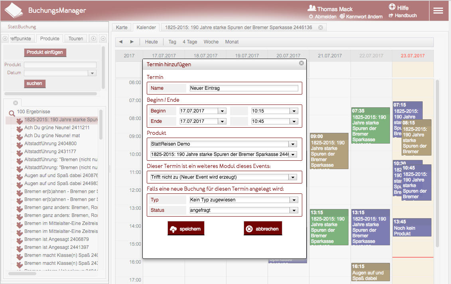Open the Beginn date dropdown

(222, 111)
